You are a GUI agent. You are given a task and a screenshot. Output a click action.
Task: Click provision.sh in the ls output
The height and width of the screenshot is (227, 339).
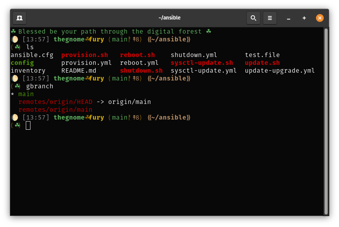click(84, 55)
